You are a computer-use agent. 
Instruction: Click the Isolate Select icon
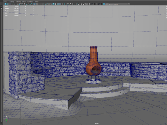pyautogui.click(x=78, y=4)
